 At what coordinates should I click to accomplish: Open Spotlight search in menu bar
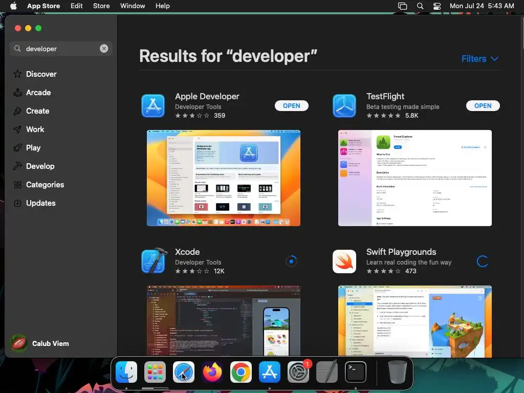(x=420, y=6)
